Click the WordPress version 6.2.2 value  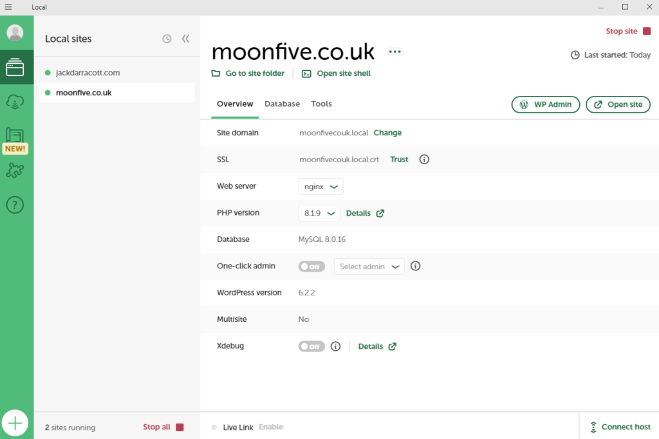(306, 293)
